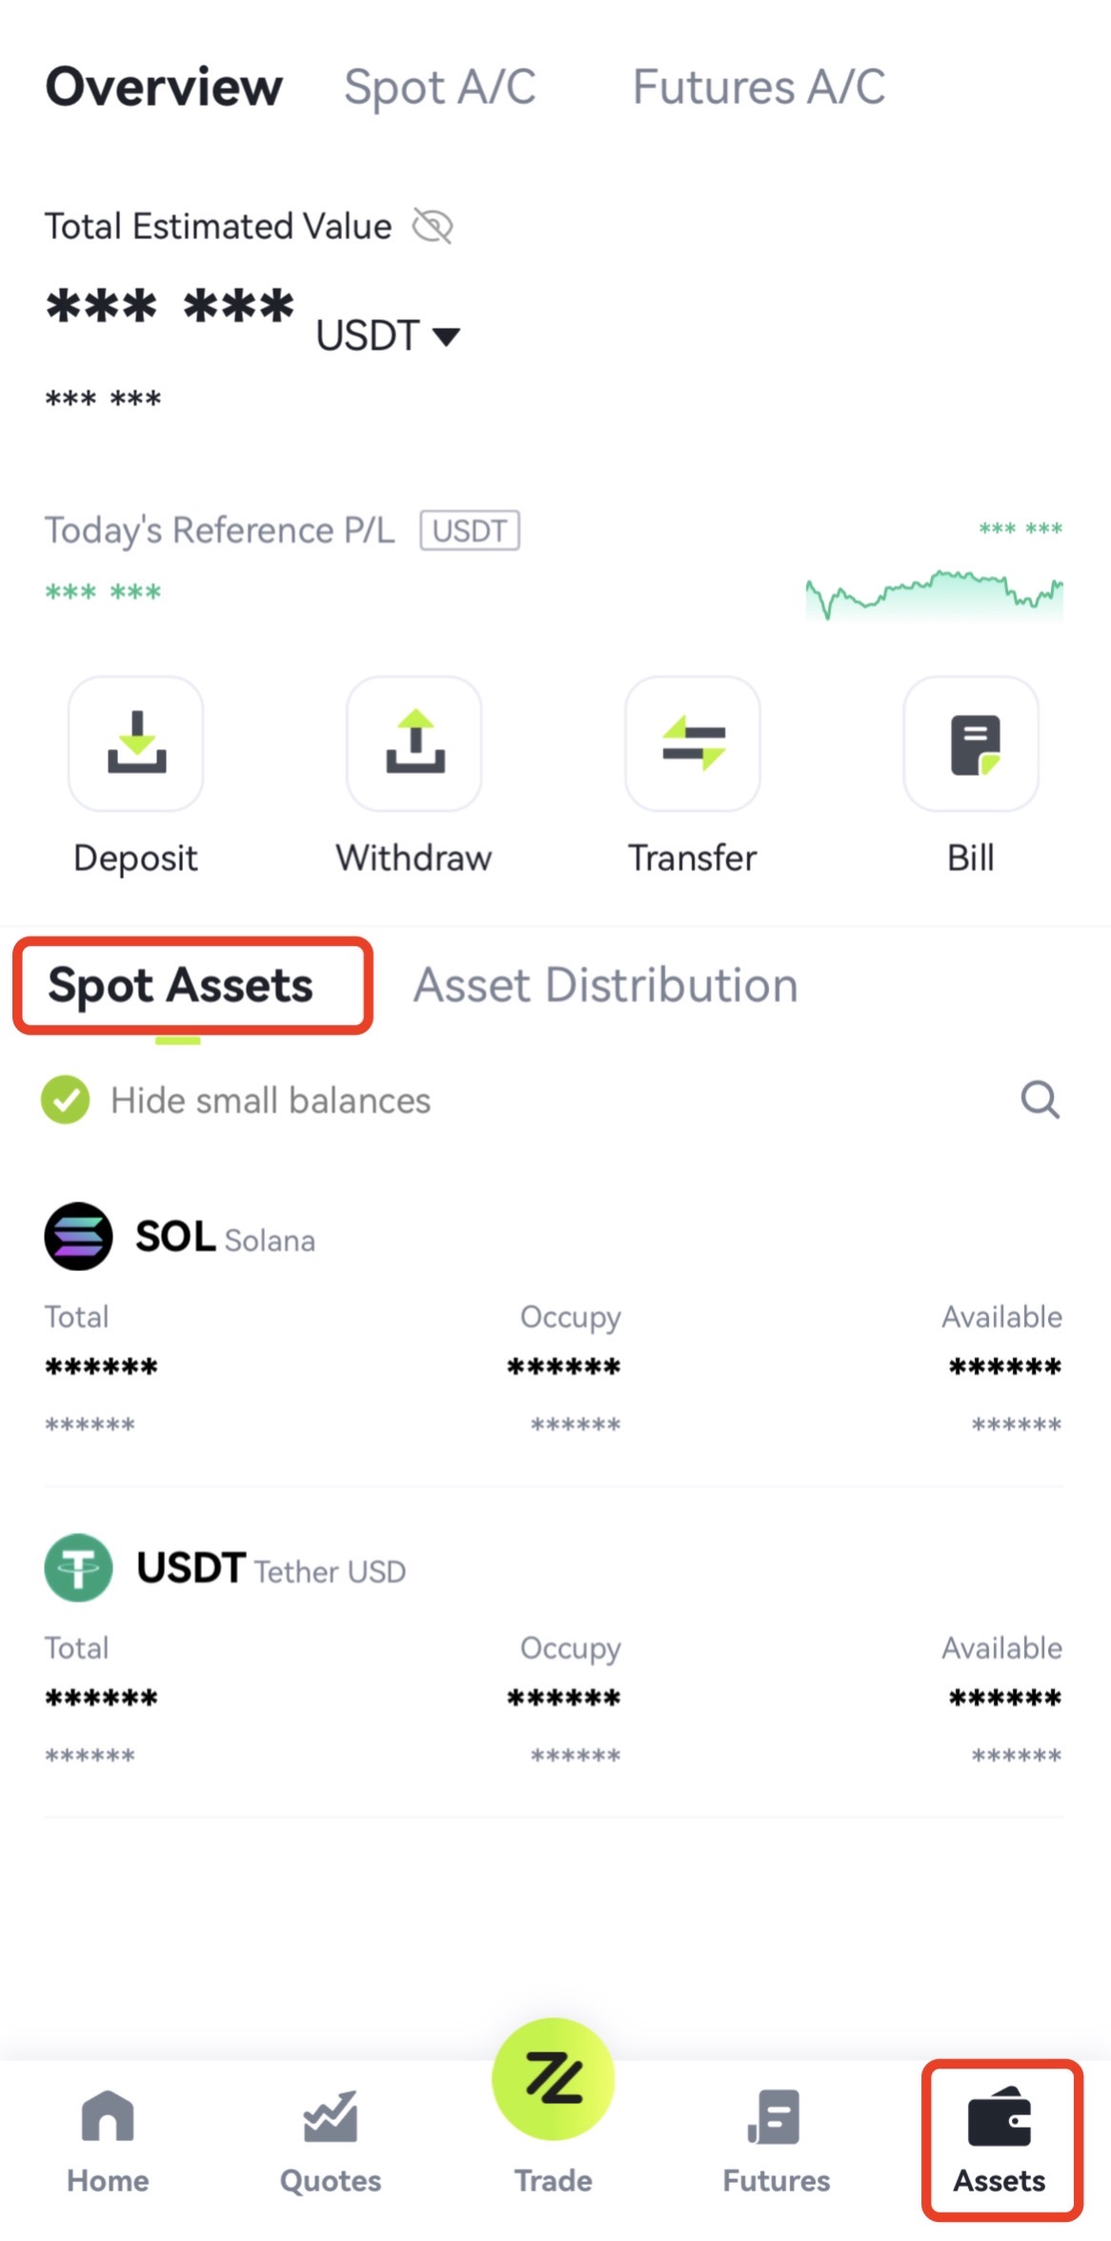
Task: Open the Withdraw icon
Action: tap(414, 744)
